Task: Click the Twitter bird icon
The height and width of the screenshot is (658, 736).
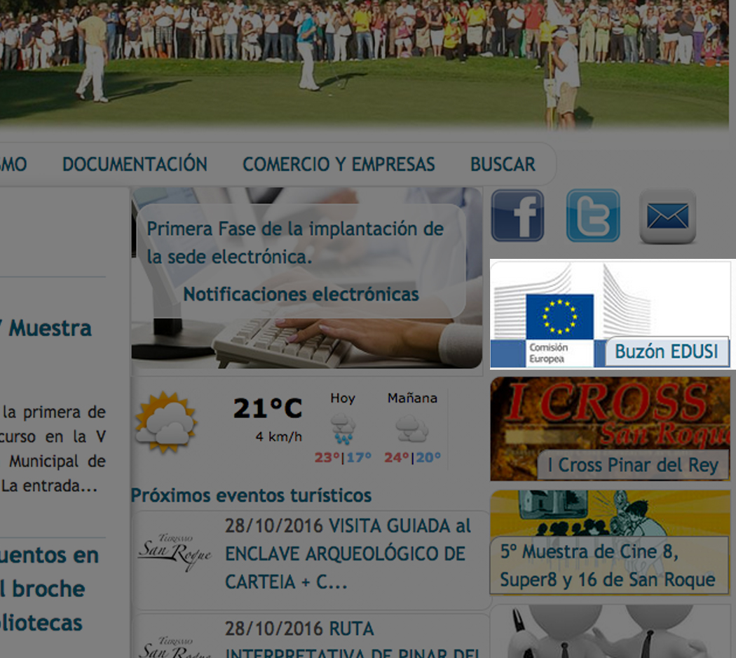Action: point(593,215)
